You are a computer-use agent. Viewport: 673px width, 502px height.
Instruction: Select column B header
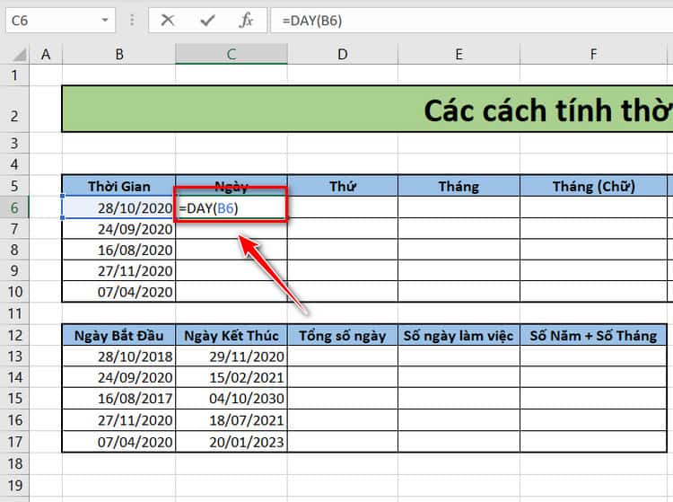click(118, 55)
